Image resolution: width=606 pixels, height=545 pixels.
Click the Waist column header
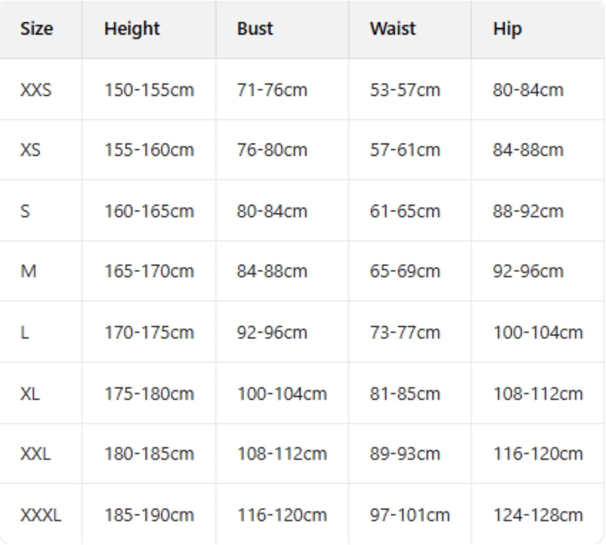tap(393, 29)
